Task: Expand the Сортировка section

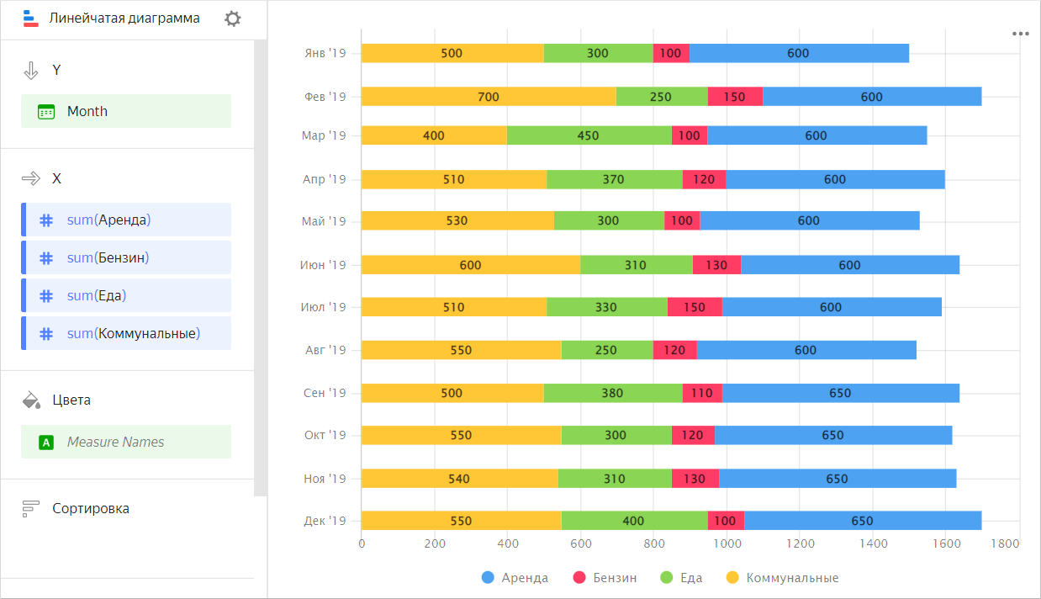Action: pyautogui.click(x=92, y=508)
